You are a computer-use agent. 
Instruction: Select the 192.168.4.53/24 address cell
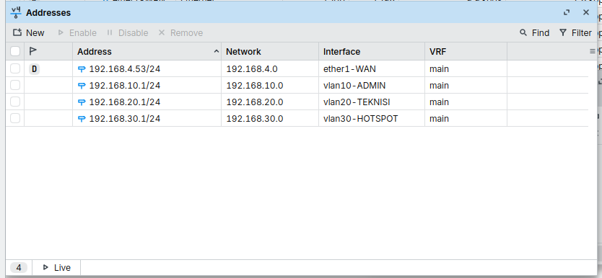pyautogui.click(x=147, y=69)
